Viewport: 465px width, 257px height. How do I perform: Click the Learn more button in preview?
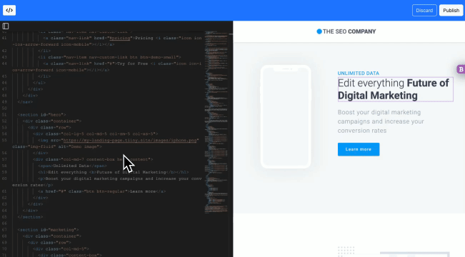[359, 149]
